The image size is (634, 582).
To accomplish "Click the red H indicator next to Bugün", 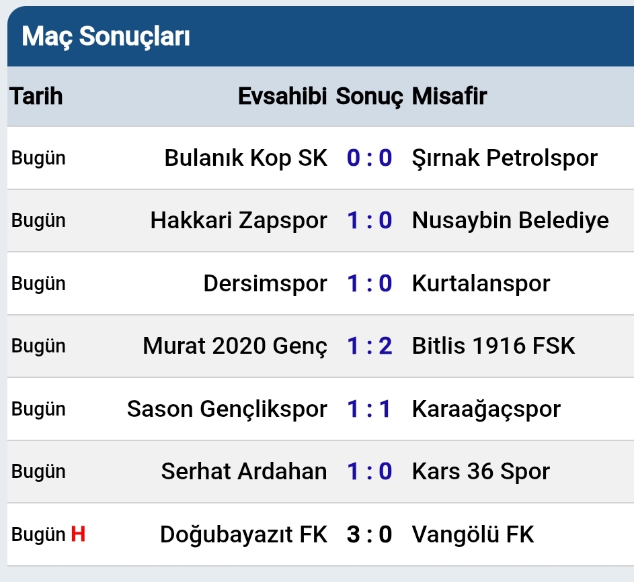I will 79,535.
